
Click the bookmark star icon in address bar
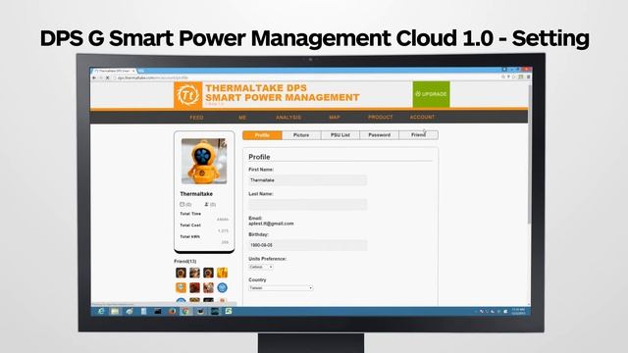click(x=514, y=76)
